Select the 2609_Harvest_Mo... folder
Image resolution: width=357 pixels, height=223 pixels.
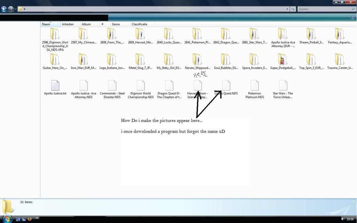(x=140, y=36)
